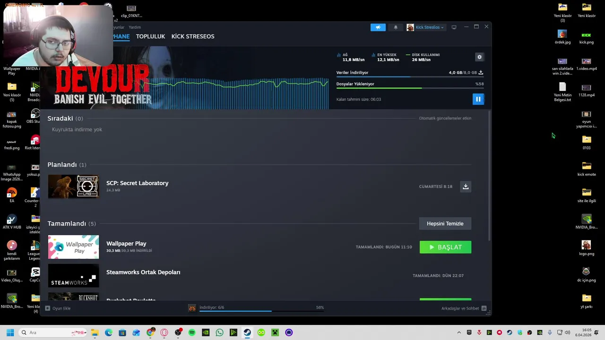Select the 0103 folder on desktop

tap(587, 143)
